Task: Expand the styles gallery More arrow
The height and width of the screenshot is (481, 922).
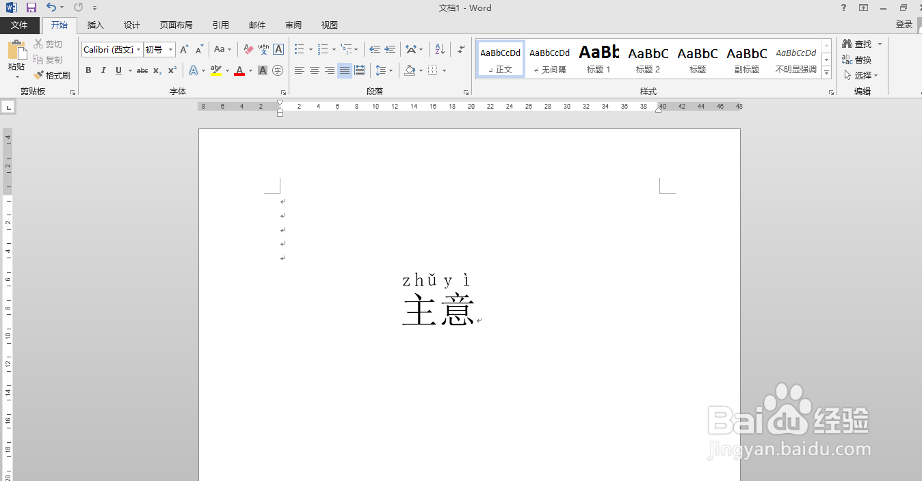Action: click(827, 73)
